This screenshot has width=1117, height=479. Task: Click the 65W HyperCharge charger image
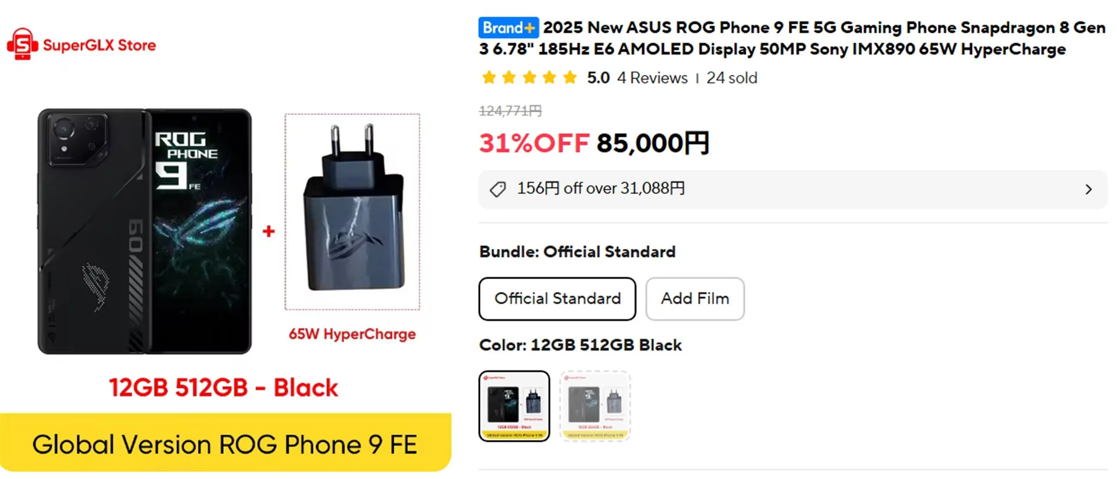pos(352,212)
